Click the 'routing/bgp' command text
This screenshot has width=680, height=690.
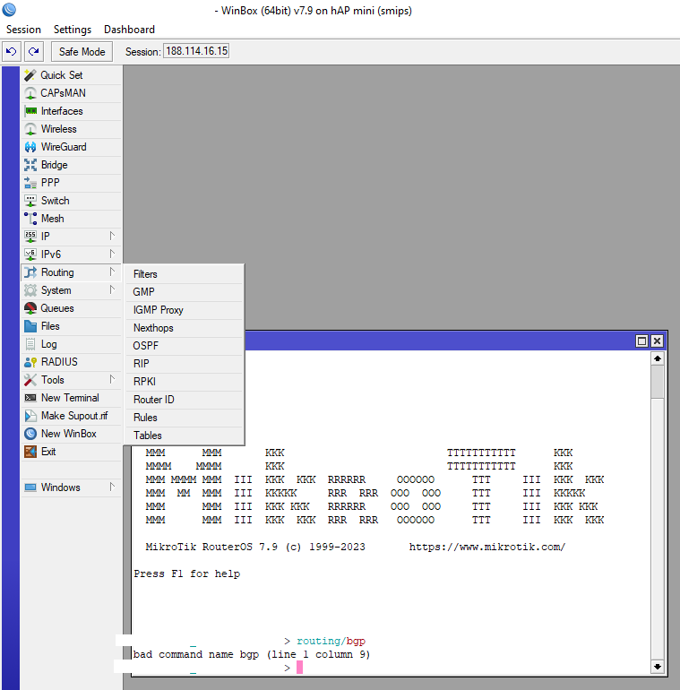(331, 641)
